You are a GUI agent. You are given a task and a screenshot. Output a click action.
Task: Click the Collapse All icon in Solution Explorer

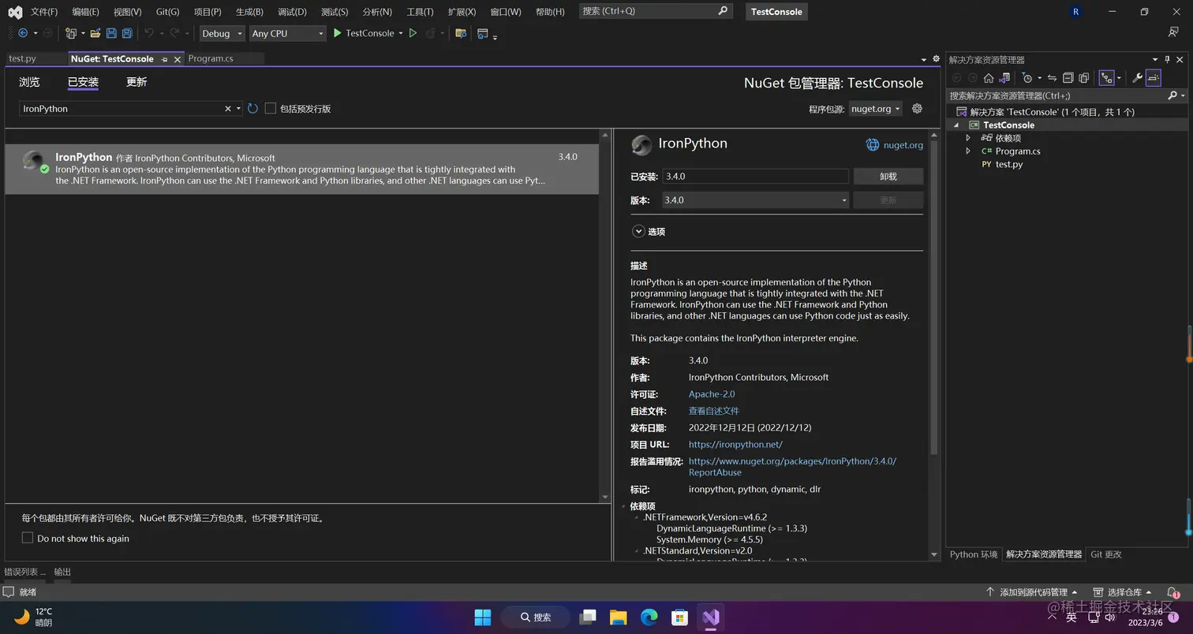(x=1068, y=78)
